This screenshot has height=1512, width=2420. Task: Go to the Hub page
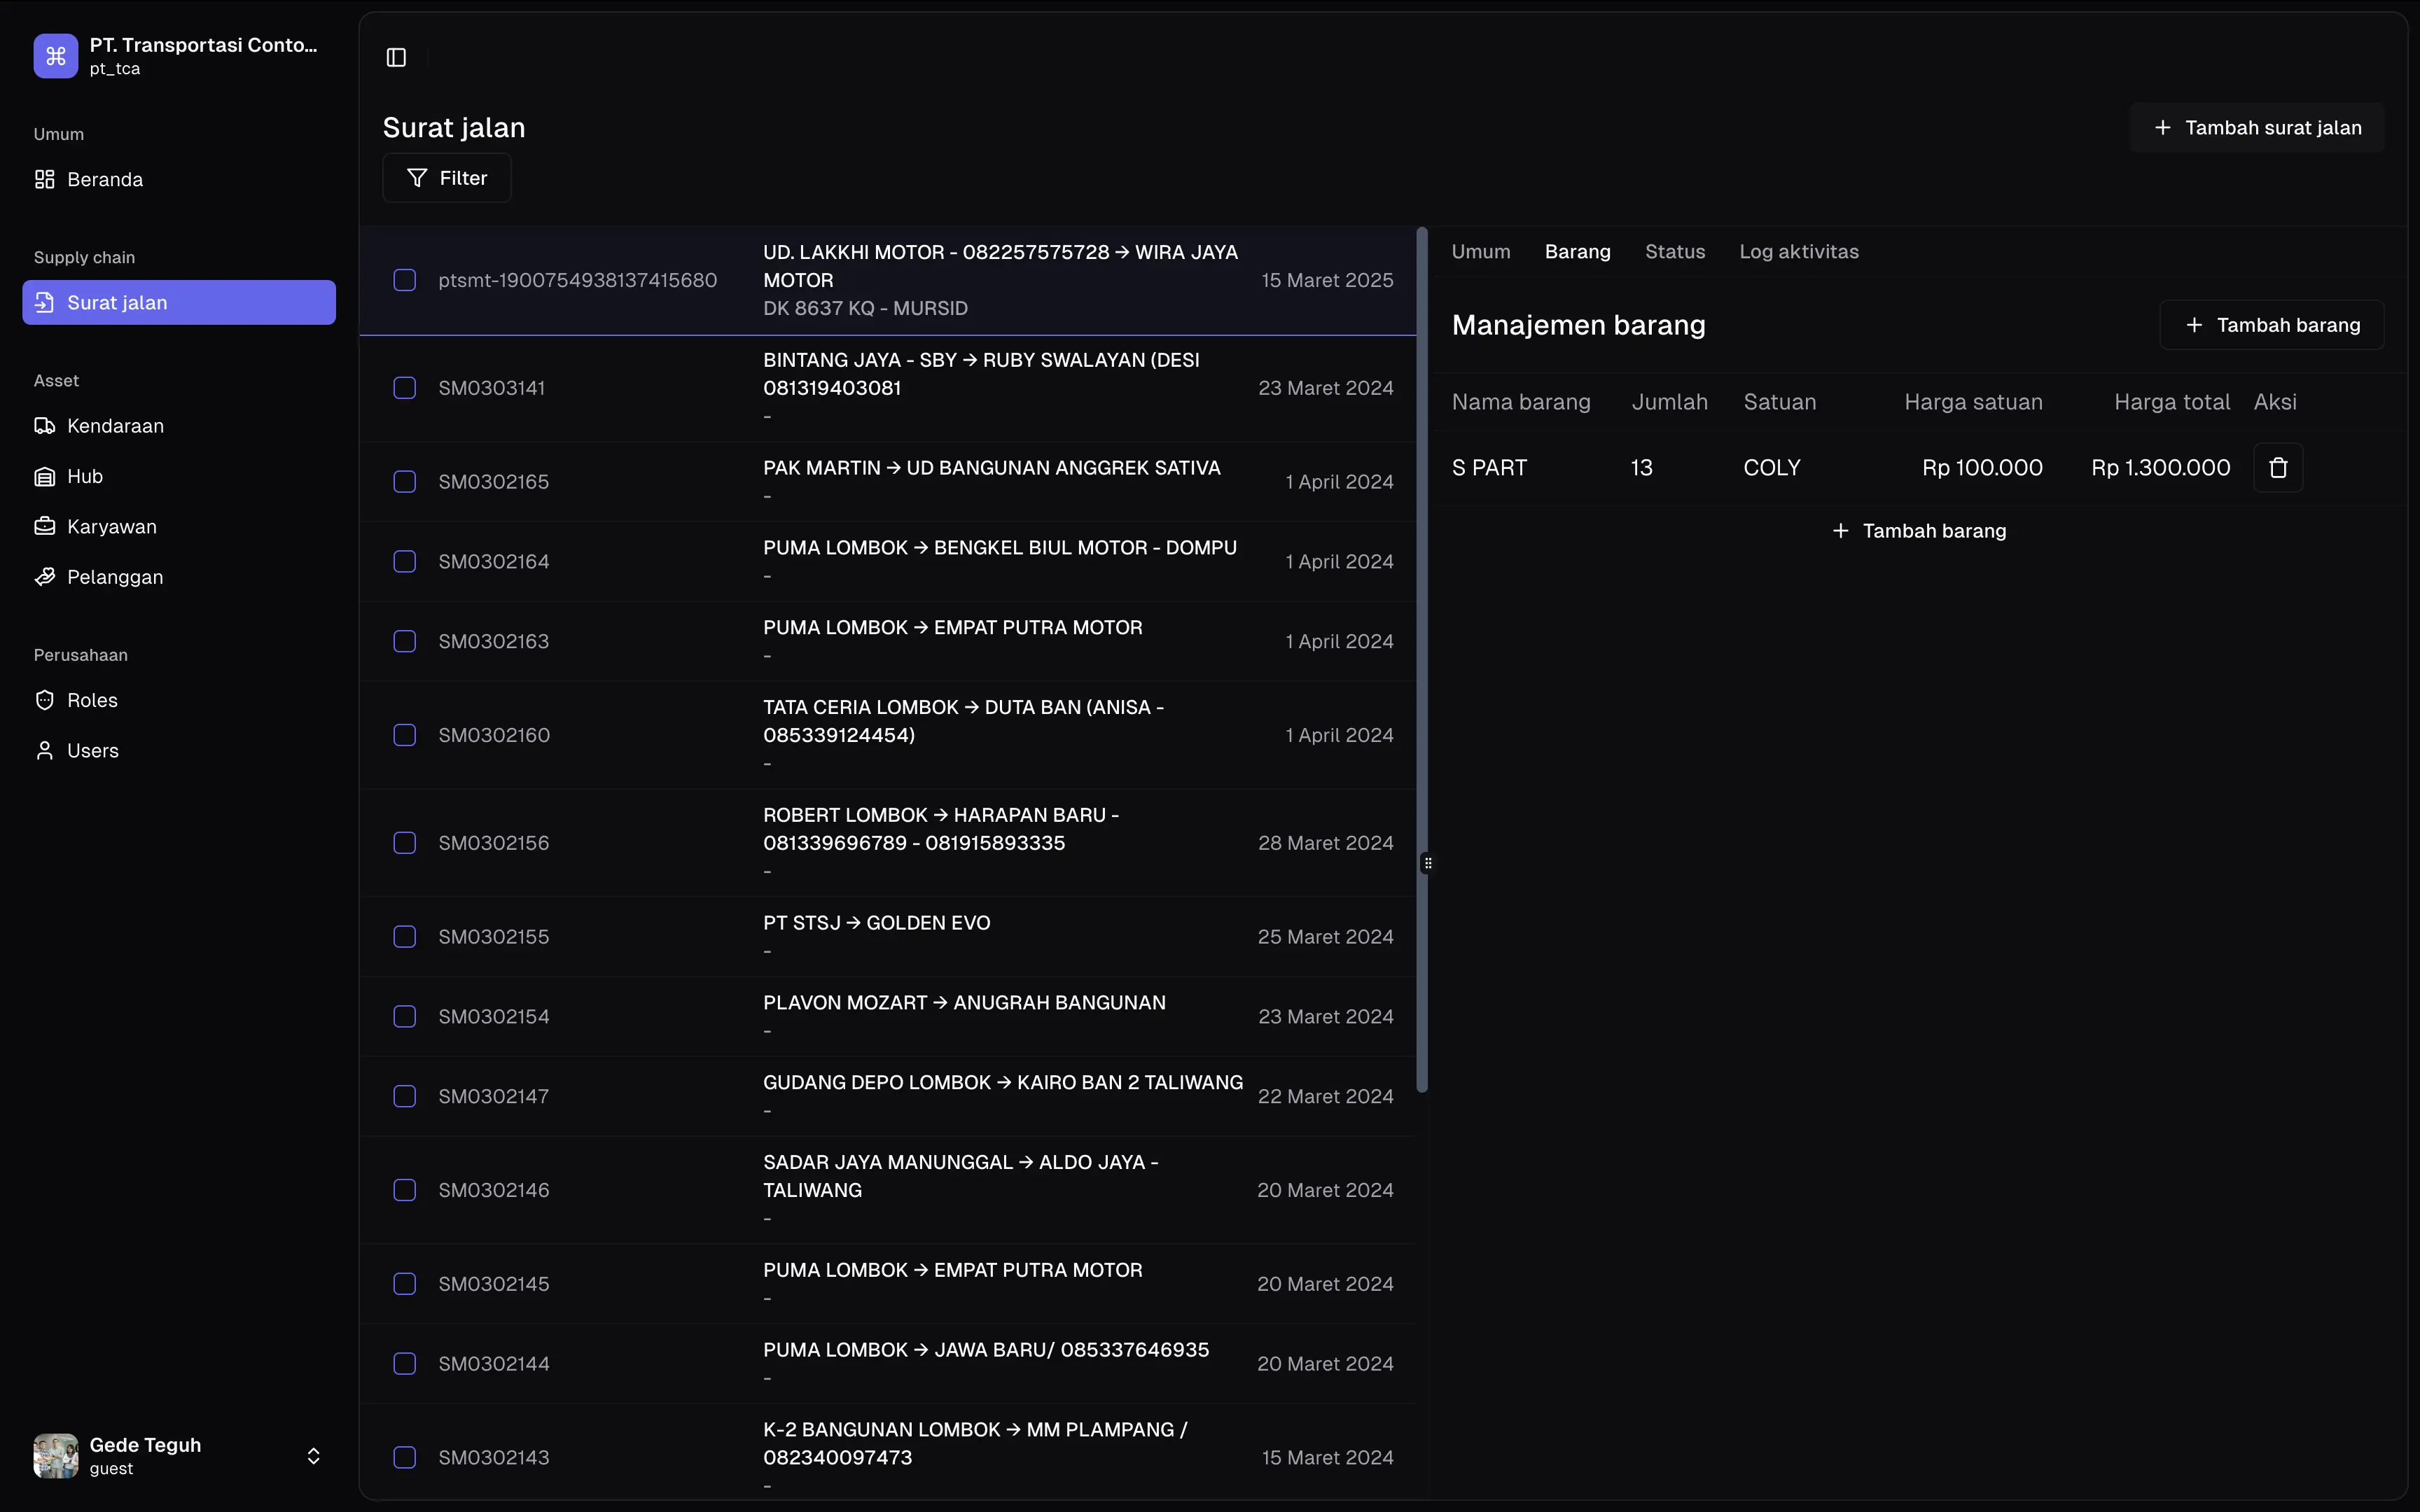pos(85,476)
